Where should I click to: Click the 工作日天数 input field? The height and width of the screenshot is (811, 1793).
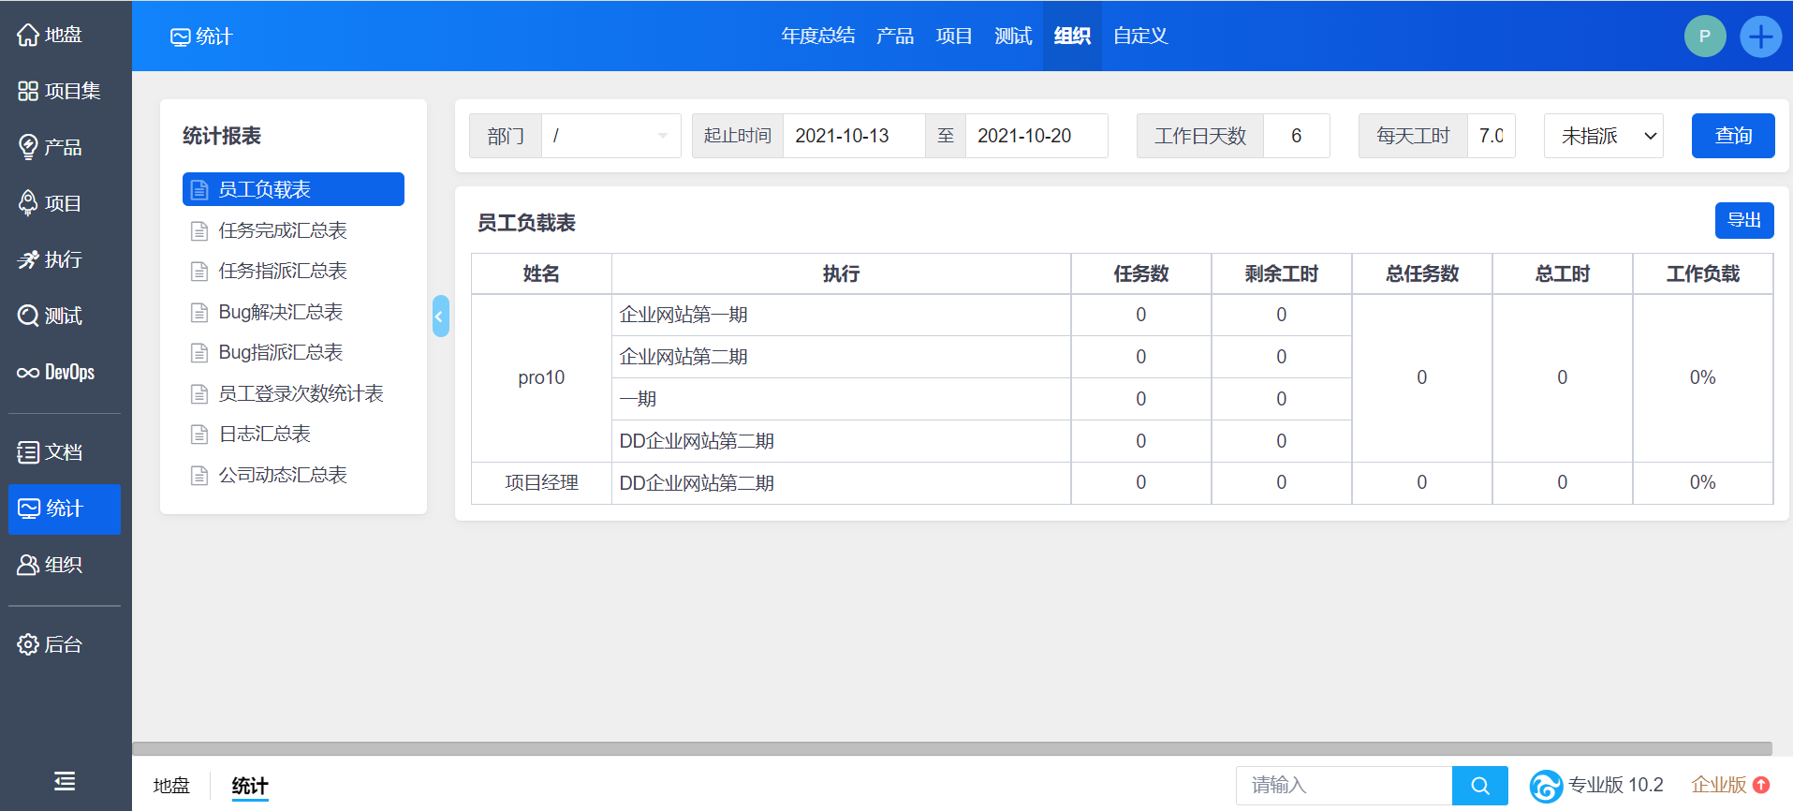pyautogui.click(x=1297, y=136)
